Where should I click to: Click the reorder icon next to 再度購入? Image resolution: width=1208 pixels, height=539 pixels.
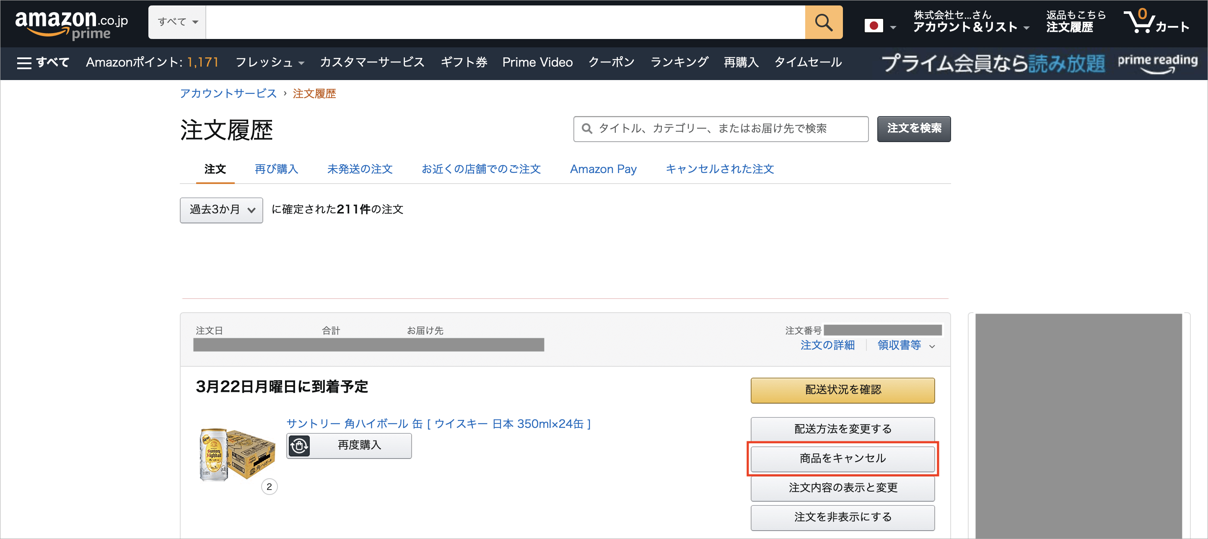point(299,446)
